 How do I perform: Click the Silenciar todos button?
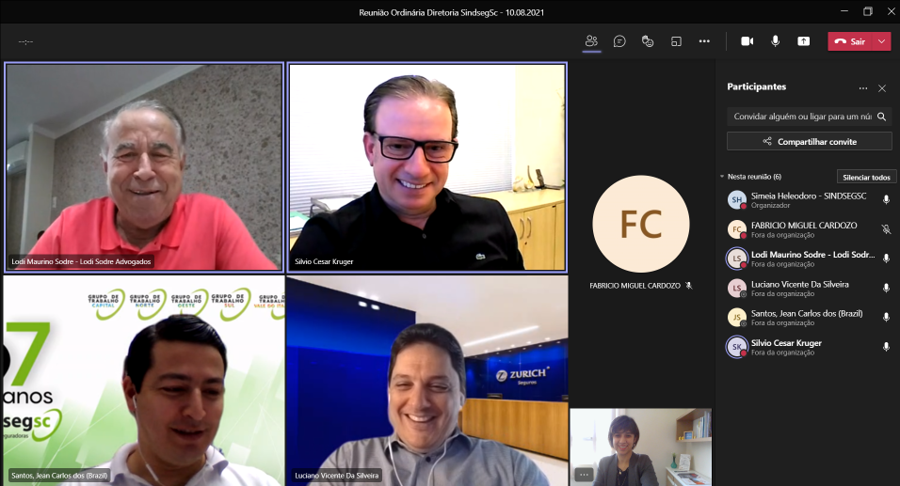tap(866, 177)
